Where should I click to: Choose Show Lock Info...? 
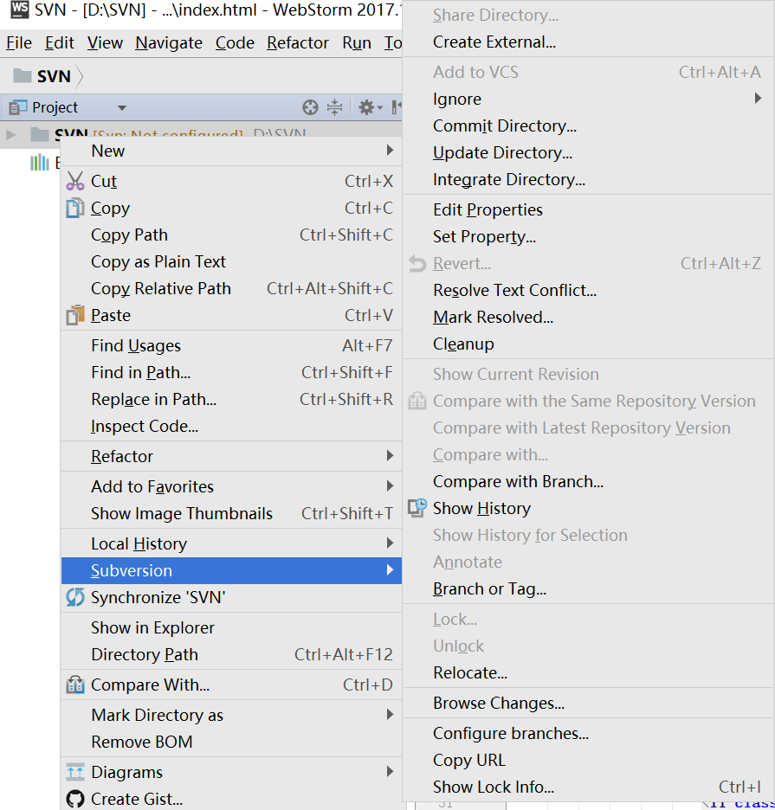588,787
